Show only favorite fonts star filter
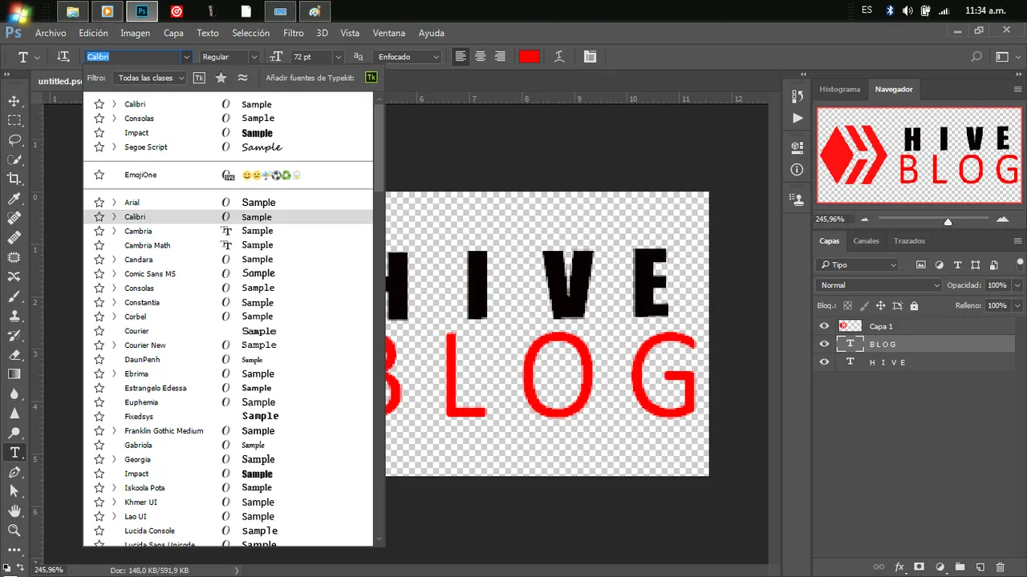Viewport: 1027px width, 577px height. click(221, 78)
